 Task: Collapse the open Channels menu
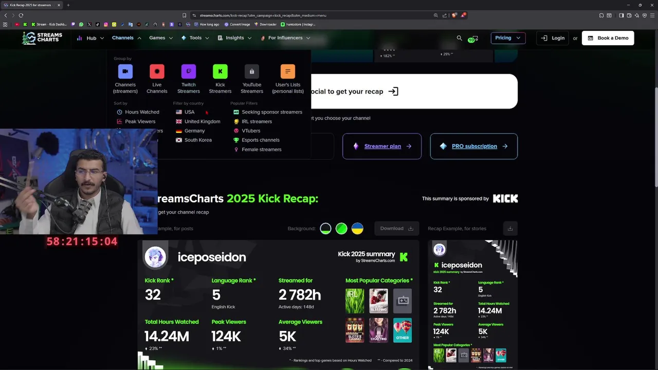click(x=126, y=38)
